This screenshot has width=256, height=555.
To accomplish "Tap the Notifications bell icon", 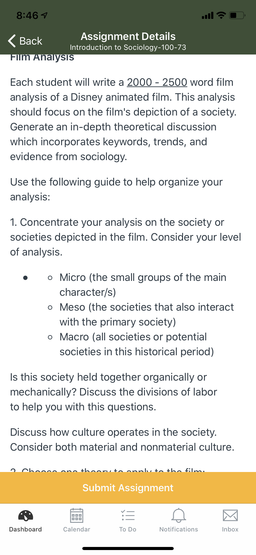I will pos(179,516).
